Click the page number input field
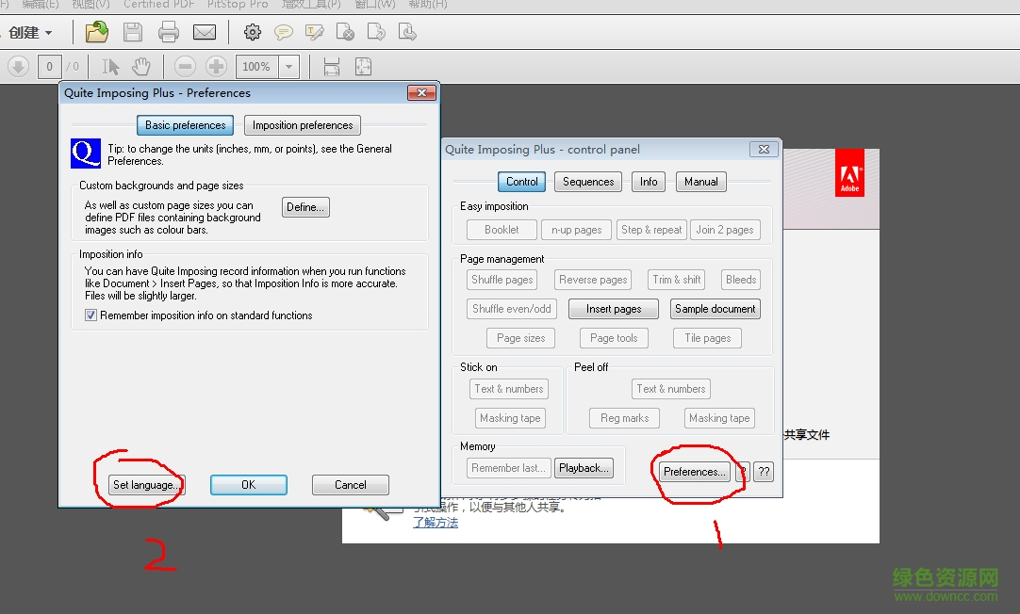 coord(49,66)
